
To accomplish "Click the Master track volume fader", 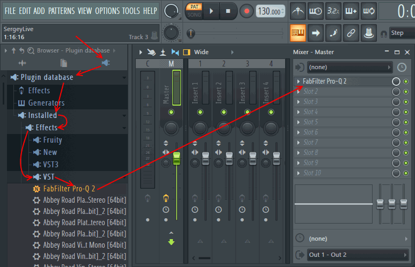I will pos(176,159).
